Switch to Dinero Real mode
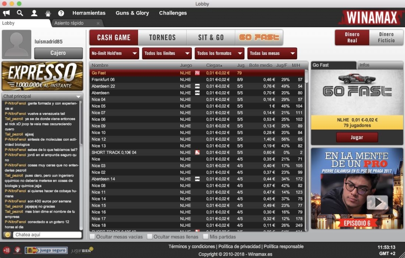The image size is (405, 258). (352, 38)
